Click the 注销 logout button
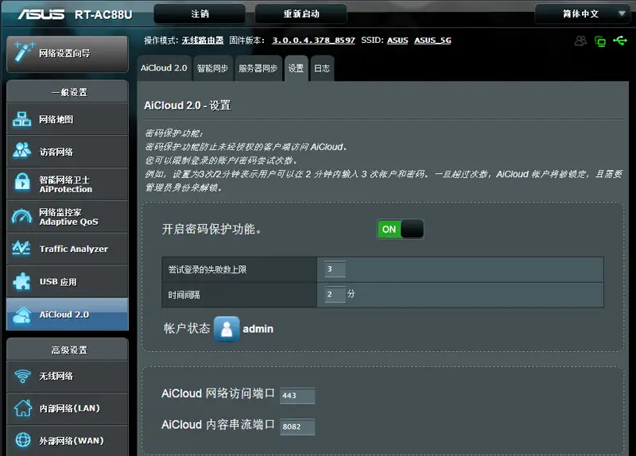Screen dimensions: 636x456 pyautogui.click(x=200, y=14)
